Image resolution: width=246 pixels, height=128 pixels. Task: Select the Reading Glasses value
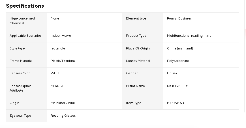click(x=63, y=116)
